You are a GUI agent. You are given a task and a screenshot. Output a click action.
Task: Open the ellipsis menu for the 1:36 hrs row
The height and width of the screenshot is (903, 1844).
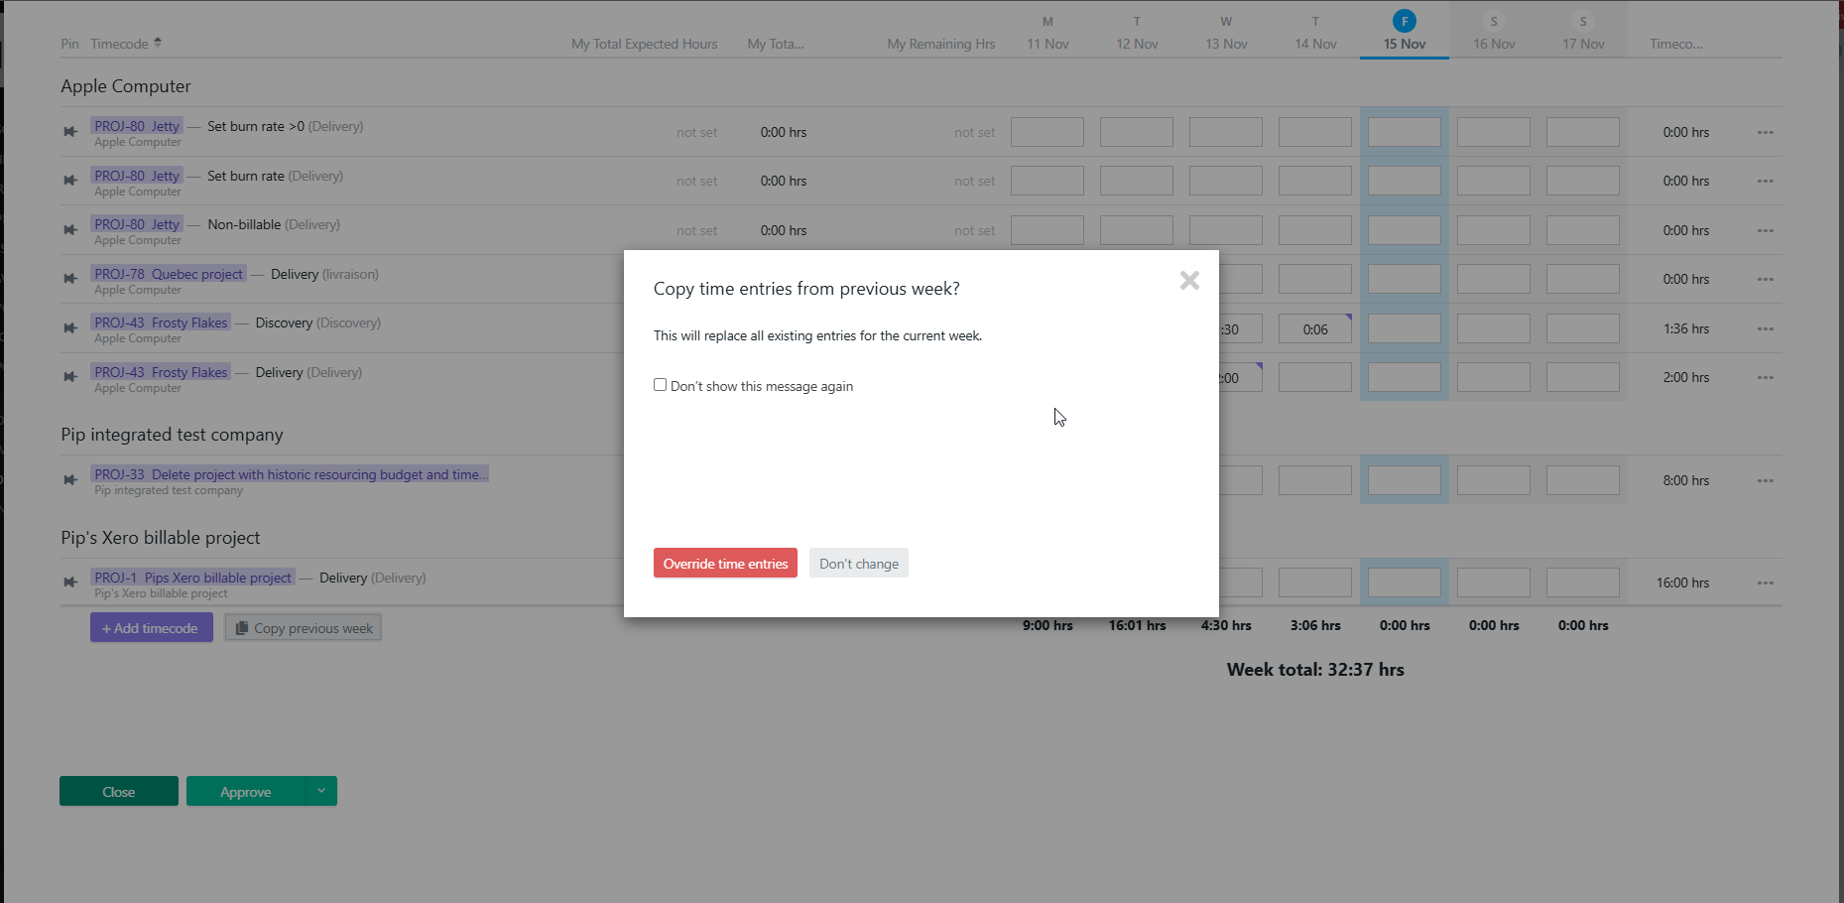click(1766, 328)
